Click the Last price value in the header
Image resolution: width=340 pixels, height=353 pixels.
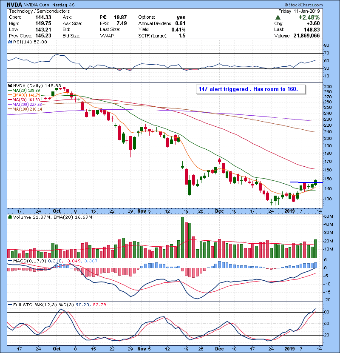tap(312, 29)
